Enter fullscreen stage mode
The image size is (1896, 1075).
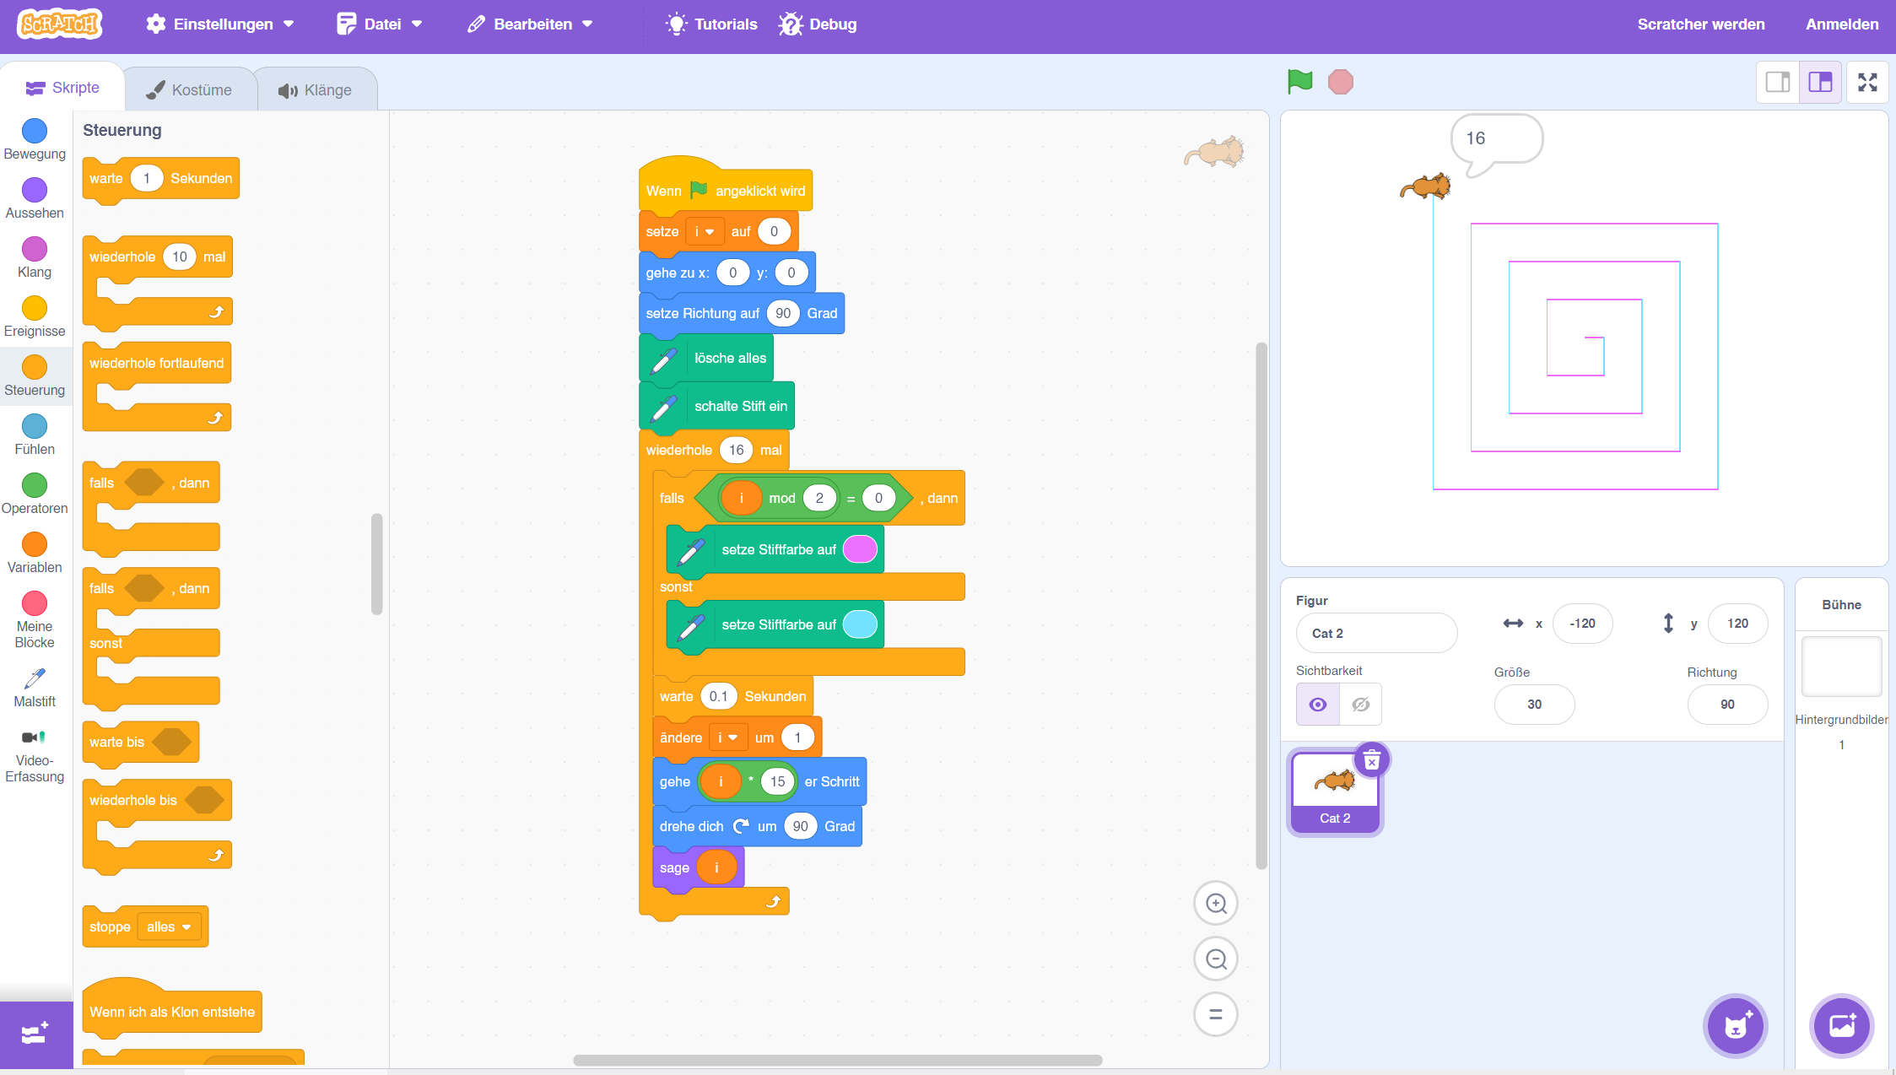coord(1867,82)
